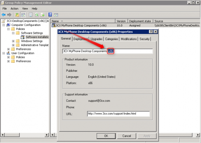Expand Preferences under Computer Configuration

[x=8, y=49]
